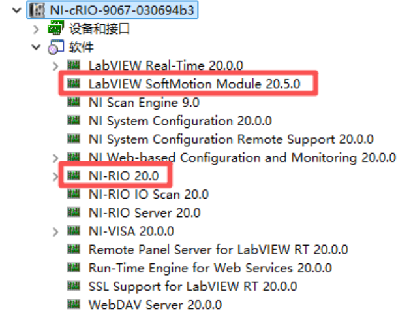Image resolution: width=411 pixels, height=313 pixels.
Task: Click icon beside SSL Support for LabVIEW RT
Action: click(74, 286)
